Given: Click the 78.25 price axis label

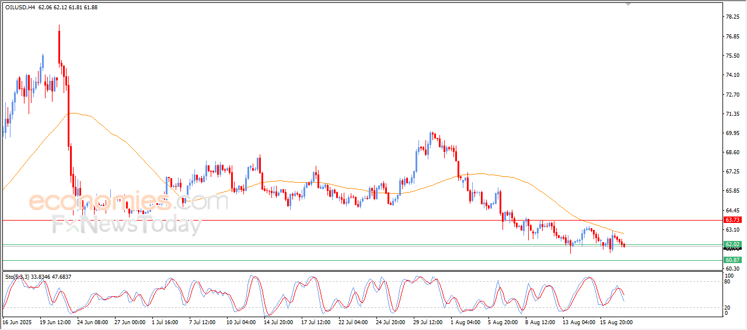Looking at the screenshot, I should tap(734, 17).
